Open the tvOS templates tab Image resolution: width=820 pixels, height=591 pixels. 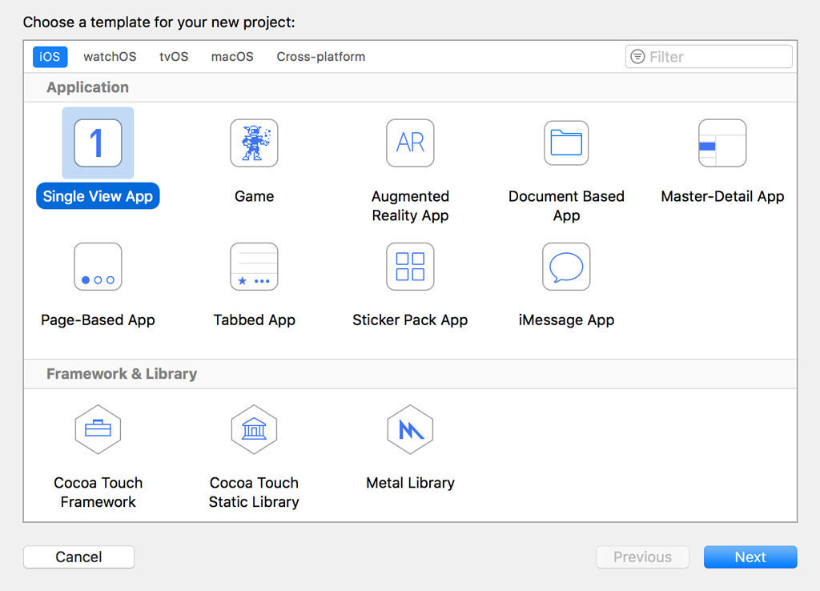[x=173, y=57]
